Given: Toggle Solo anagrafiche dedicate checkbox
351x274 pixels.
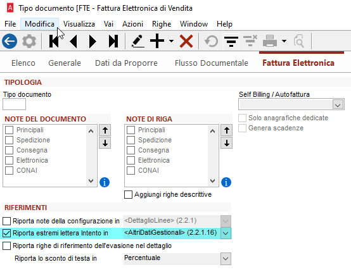Looking at the screenshot, I should [x=242, y=118].
